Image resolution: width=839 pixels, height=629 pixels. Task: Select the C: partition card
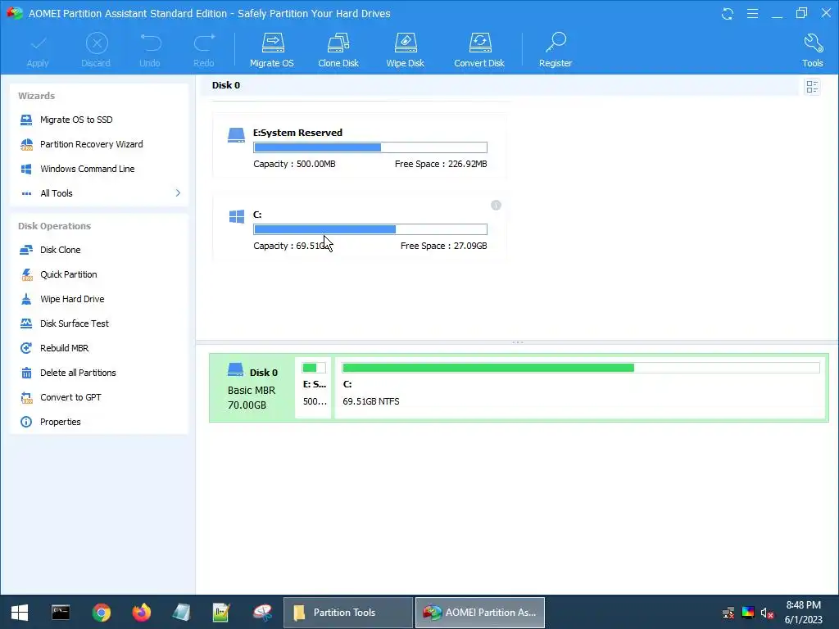(x=359, y=228)
